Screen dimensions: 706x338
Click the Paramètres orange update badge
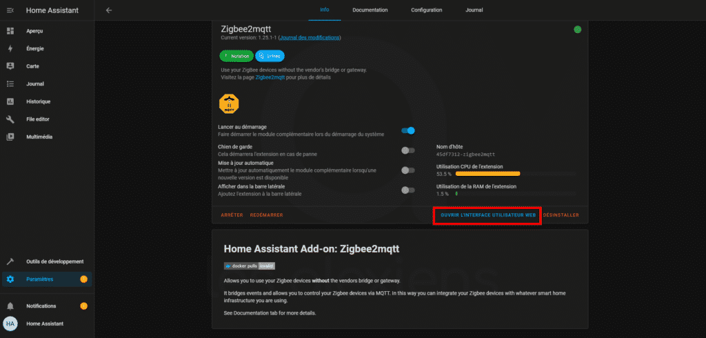click(x=83, y=279)
